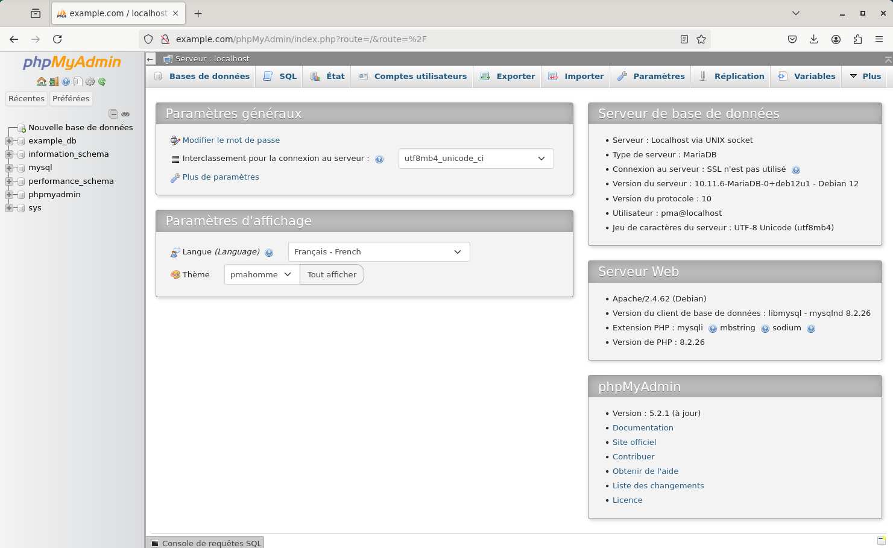Click the server icon in the breadcrumb

pyautogui.click(x=168, y=59)
